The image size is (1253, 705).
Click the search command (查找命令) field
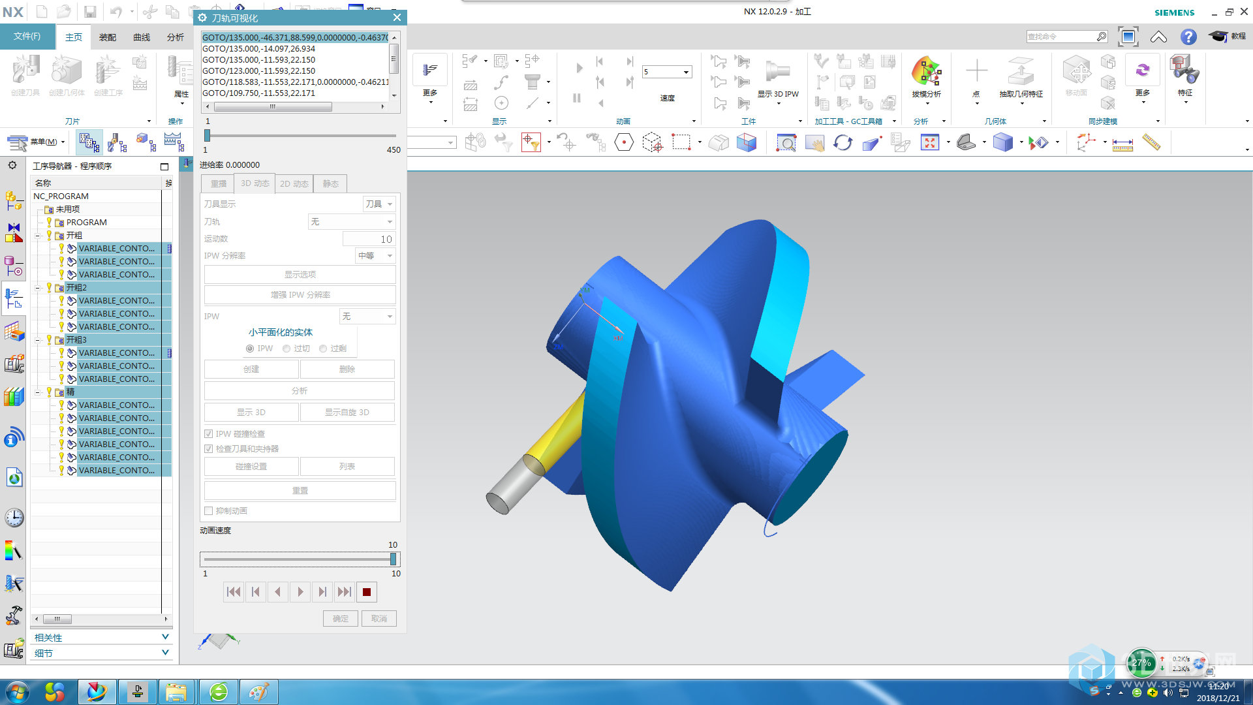click(1066, 37)
